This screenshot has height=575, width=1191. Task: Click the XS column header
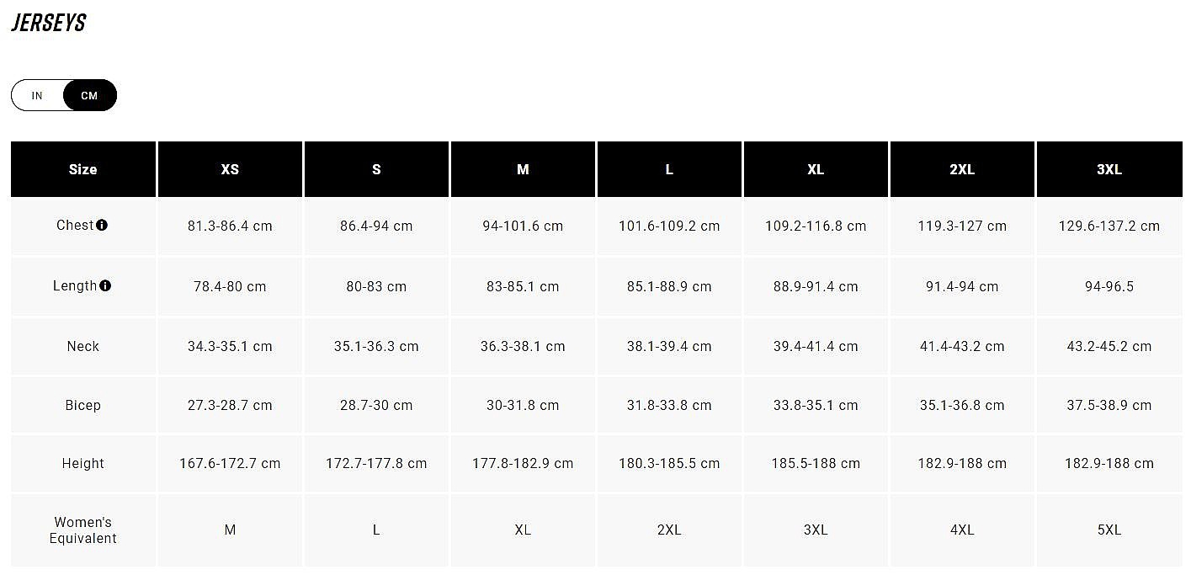[230, 169]
